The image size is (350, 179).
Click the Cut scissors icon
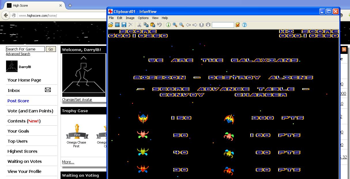[139, 25]
